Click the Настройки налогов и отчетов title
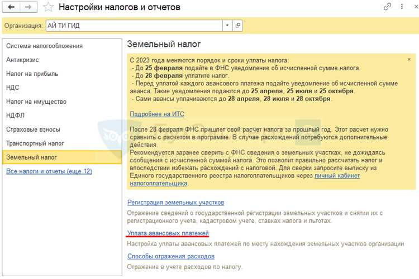The width and height of the screenshot is (419, 279). point(119,7)
